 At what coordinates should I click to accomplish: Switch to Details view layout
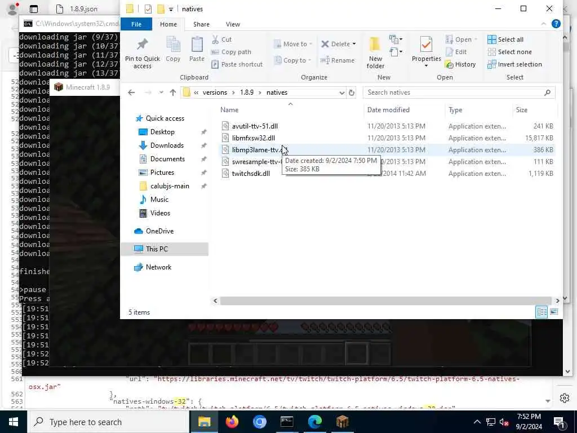(542, 312)
